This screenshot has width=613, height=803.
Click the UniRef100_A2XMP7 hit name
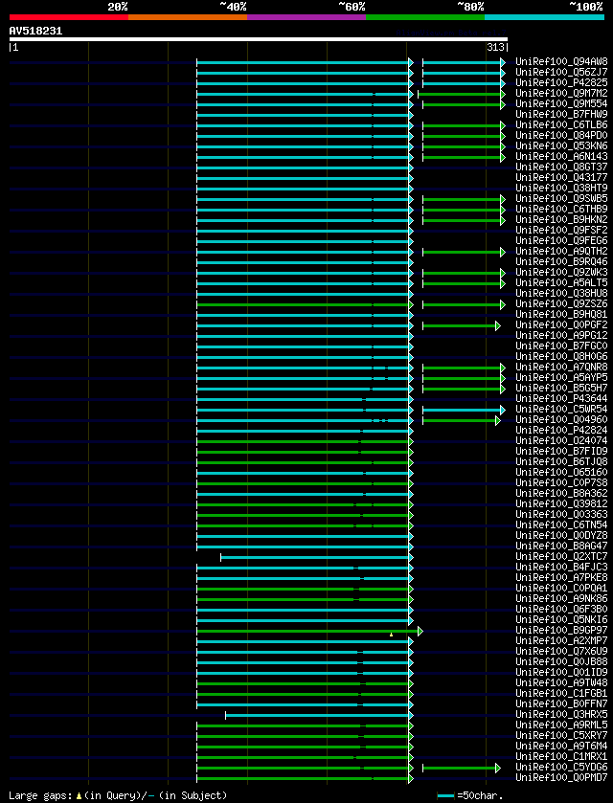(x=561, y=641)
